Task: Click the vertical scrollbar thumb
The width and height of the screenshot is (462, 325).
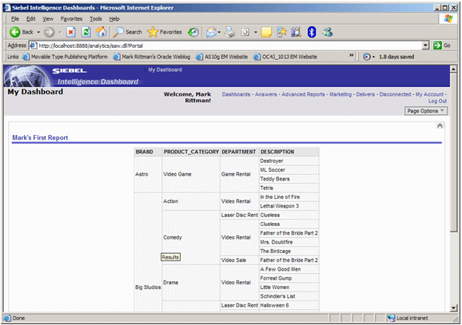Action: (454, 153)
